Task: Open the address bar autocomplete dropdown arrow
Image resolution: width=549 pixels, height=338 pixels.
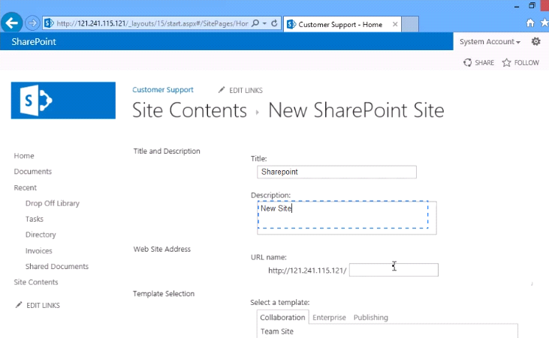Action: (x=264, y=23)
